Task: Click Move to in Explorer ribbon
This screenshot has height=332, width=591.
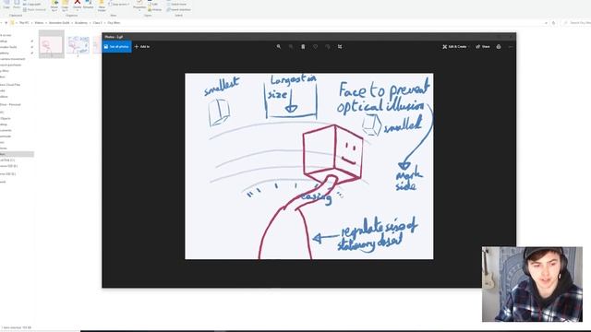Action: (x=54, y=6)
